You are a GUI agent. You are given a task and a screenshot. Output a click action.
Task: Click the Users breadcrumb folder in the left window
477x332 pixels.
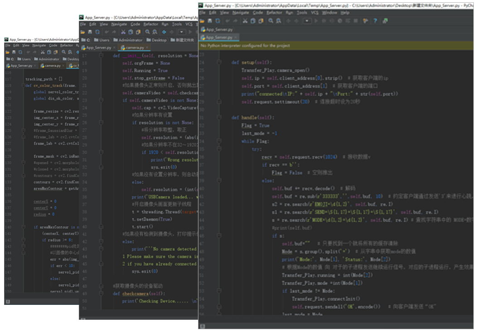point(26,59)
